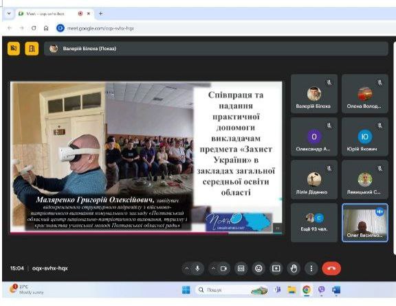Open more options three-dot menu
Image resolution: width=396 pixels, height=306 pixels.
[311, 268]
